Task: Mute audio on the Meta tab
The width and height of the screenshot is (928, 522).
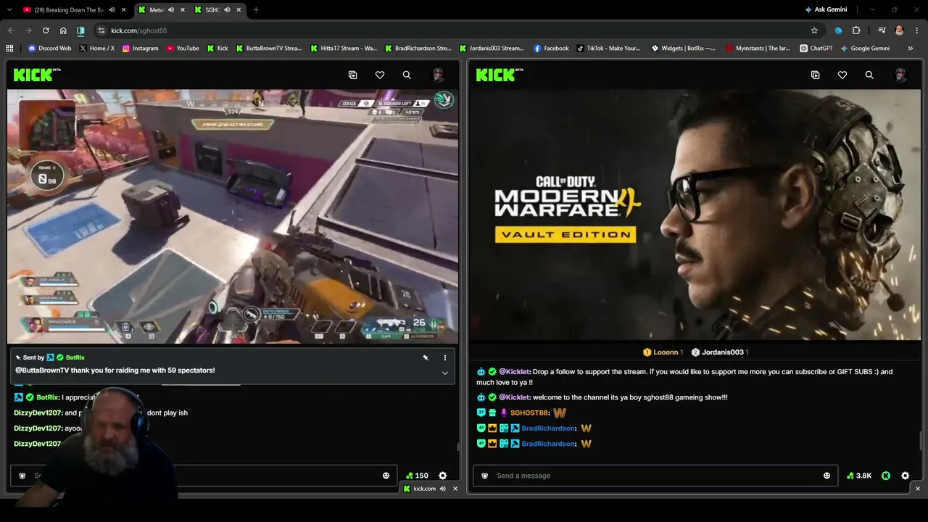Action: click(x=171, y=9)
